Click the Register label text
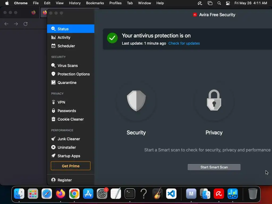The height and width of the screenshot is (204, 272). click(65, 180)
